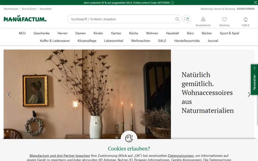Close the green promo banner
The height and width of the screenshot is (161, 258).
[255, 2]
